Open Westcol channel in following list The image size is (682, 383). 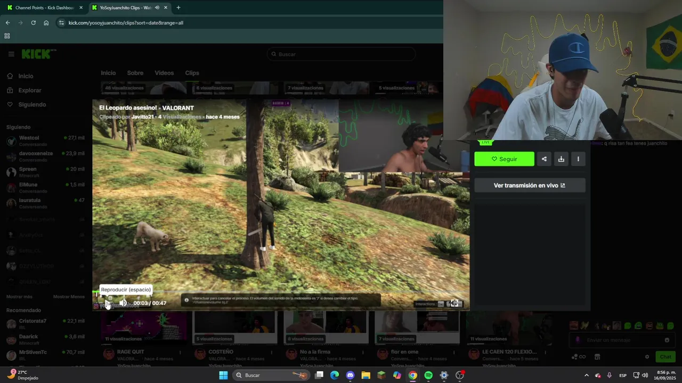46,141
